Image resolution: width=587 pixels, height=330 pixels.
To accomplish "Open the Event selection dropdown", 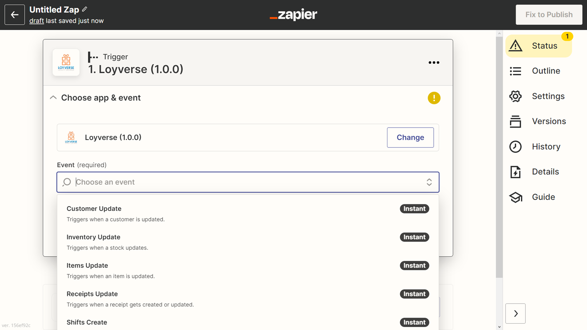I will coord(248,182).
